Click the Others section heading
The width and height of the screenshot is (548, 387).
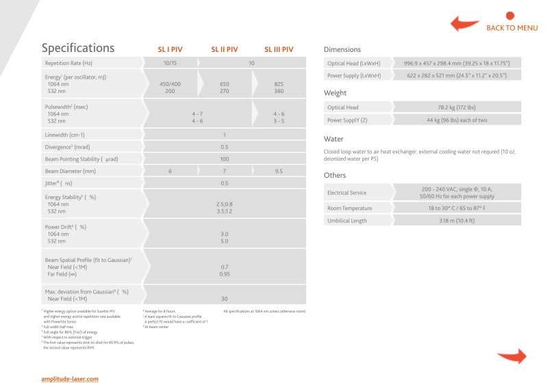pyautogui.click(x=335, y=175)
